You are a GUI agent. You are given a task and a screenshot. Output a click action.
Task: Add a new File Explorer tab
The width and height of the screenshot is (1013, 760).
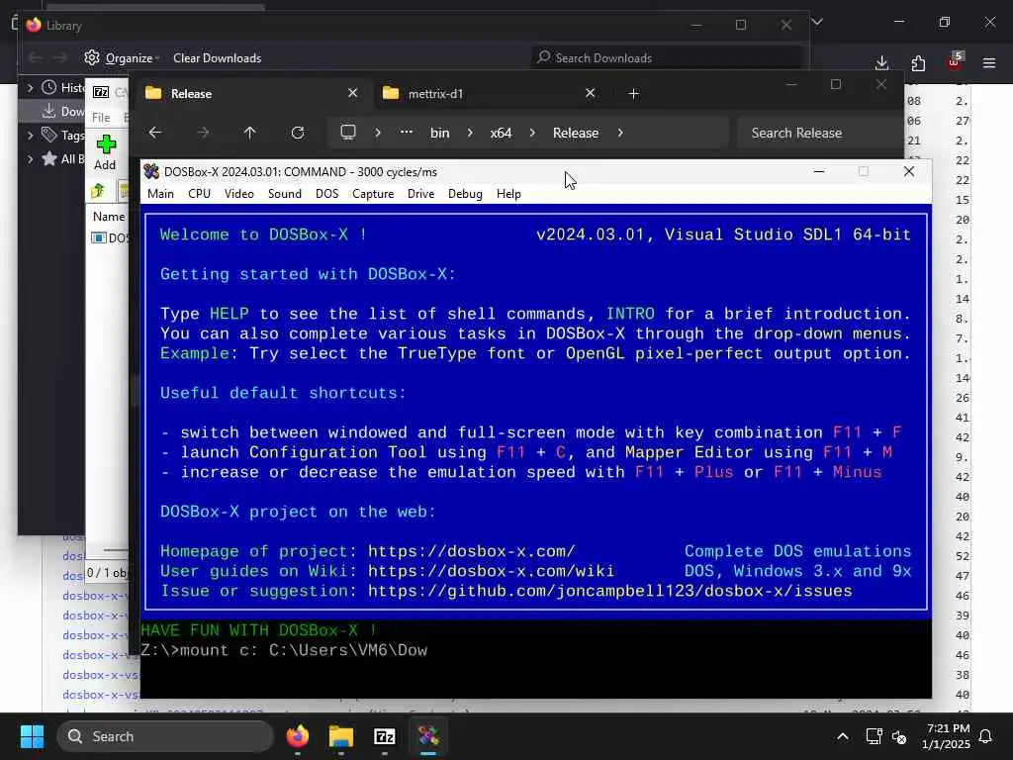coord(634,94)
